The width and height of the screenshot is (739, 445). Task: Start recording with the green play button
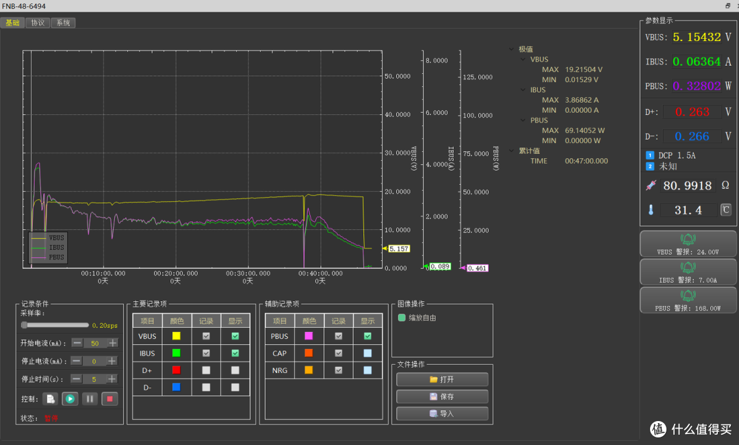(x=70, y=399)
